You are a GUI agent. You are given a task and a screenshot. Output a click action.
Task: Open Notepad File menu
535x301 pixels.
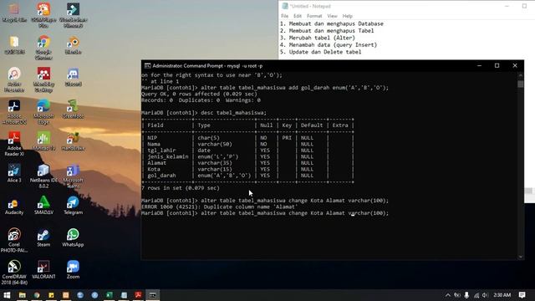(284, 16)
